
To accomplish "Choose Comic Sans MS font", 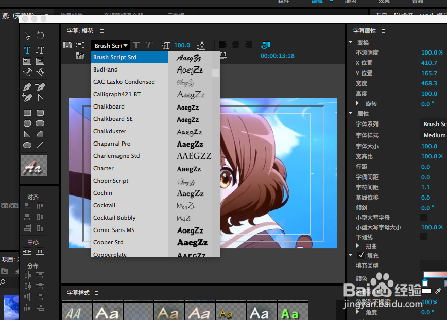I will [x=130, y=230].
